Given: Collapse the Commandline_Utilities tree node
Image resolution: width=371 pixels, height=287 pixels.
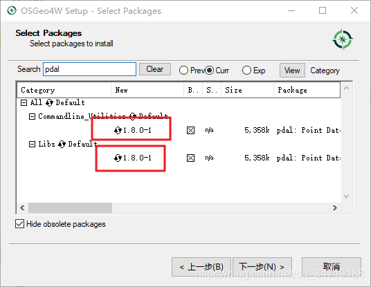Looking at the screenshot, I should tap(32, 116).
